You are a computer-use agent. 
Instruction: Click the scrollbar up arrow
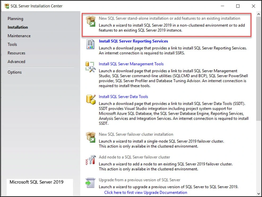click(x=259, y=14)
